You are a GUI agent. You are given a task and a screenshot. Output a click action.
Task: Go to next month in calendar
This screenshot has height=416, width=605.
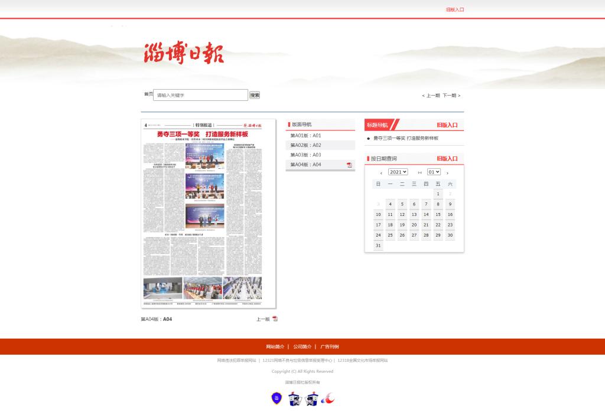(447, 173)
